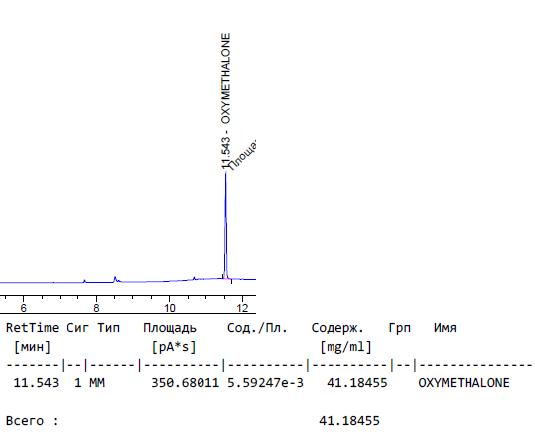Click axis tick label 8

[x=96, y=308]
